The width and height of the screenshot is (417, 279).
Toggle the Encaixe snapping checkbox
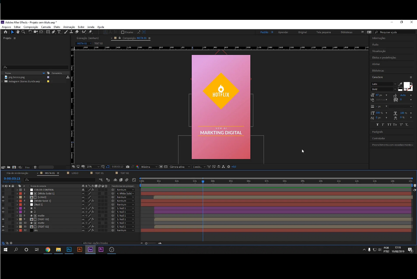pyautogui.click(x=123, y=32)
